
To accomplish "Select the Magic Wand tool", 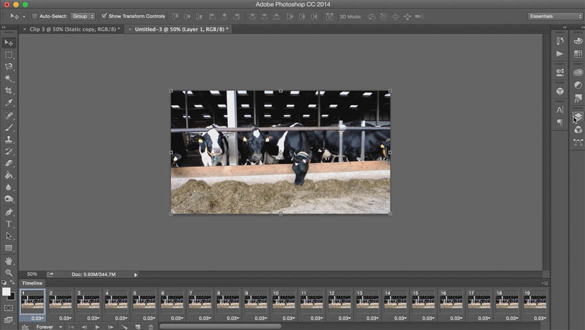I will (x=9, y=78).
